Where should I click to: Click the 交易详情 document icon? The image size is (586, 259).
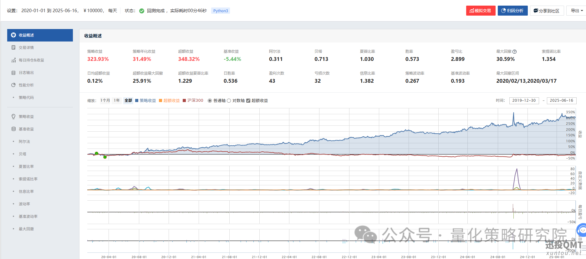pos(13,48)
